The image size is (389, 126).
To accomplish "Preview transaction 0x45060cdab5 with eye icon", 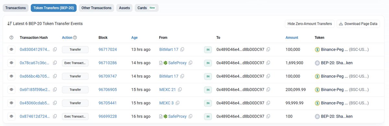I will [11, 103].
